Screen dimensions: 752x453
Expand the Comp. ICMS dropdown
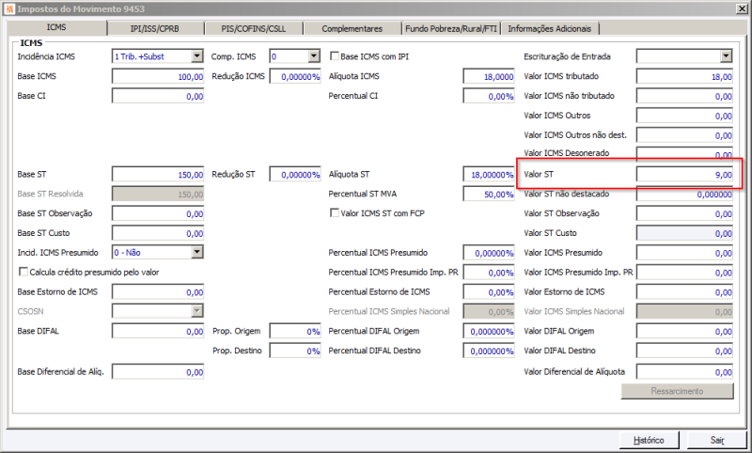[314, 56]
